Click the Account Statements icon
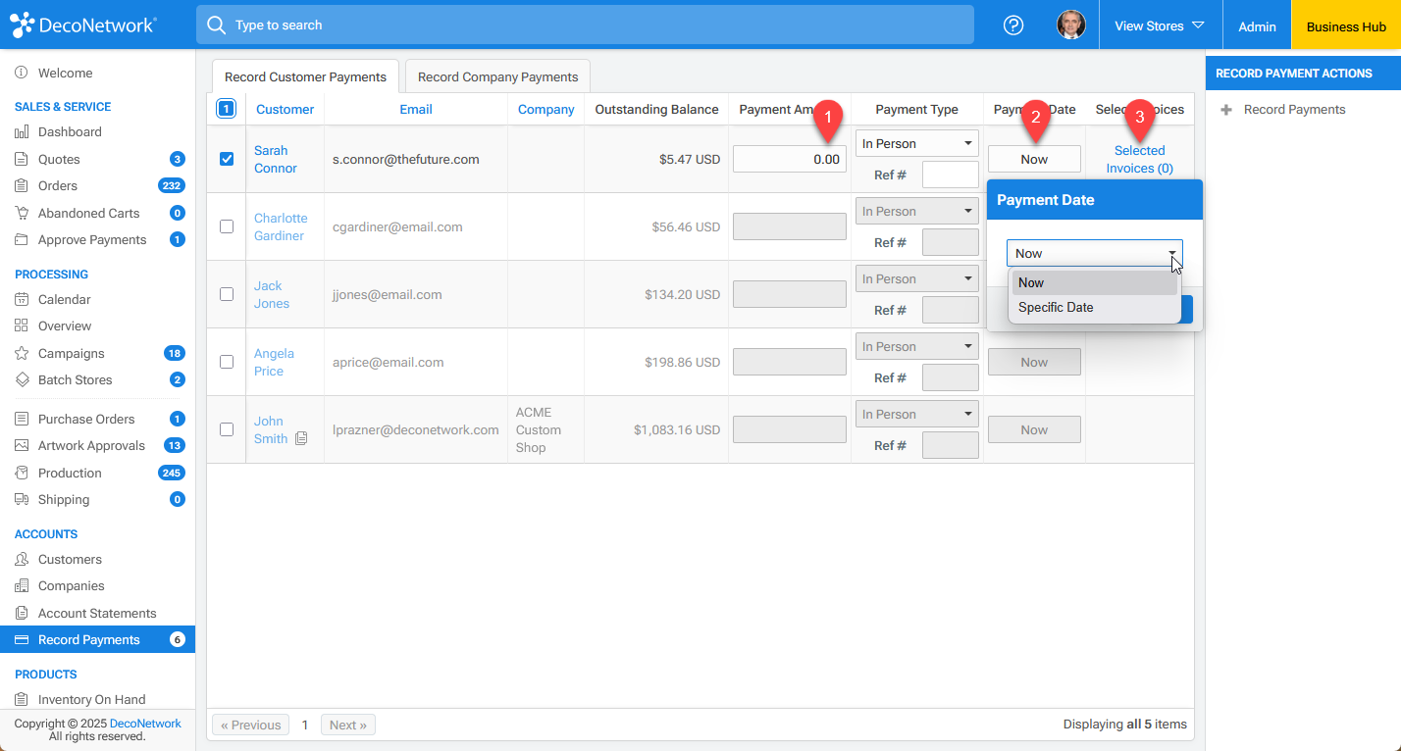The width and height of the screenshot is (1401, 751). click(x=22, y=613)
